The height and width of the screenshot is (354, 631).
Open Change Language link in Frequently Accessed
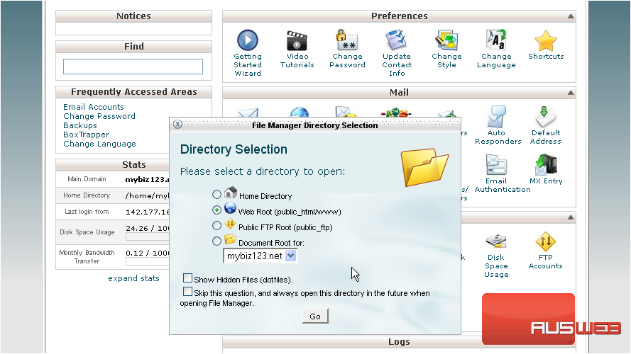point(99,144)
